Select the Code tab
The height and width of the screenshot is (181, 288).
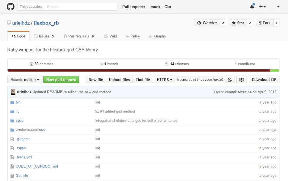[18, 36]
